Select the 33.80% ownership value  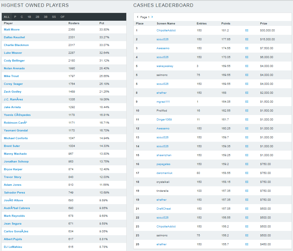104,30
